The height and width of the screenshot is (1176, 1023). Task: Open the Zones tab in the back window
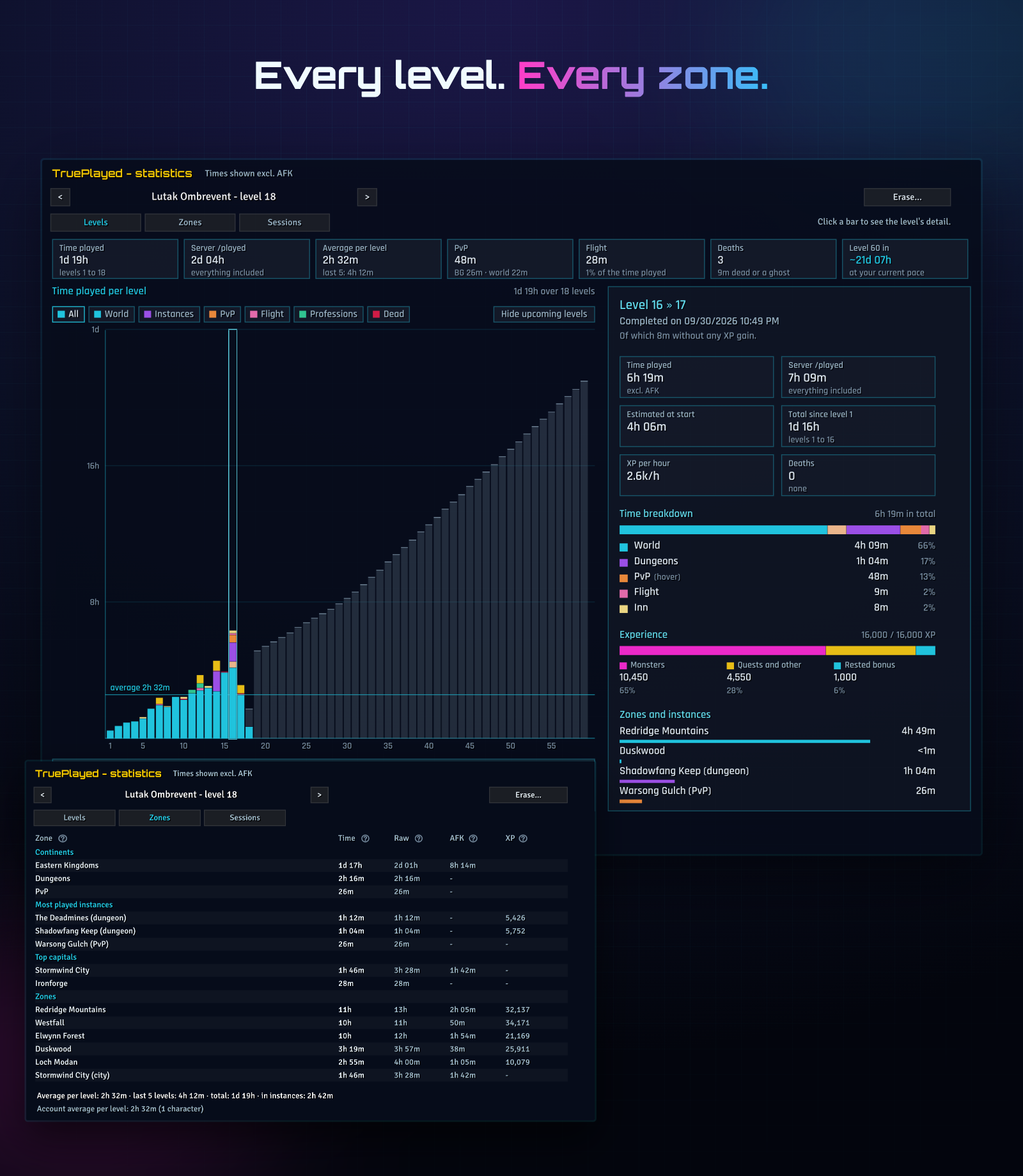click(x=190, y=223)
